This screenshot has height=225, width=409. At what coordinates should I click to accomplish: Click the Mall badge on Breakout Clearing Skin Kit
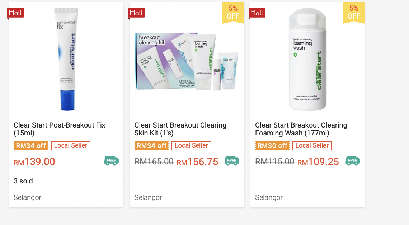click(136, 13)
